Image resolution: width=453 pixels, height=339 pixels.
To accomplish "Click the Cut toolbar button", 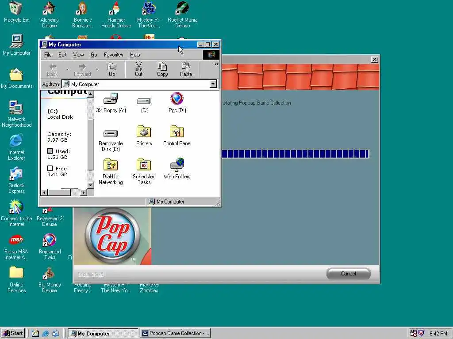I will click(x=138, y=69).
